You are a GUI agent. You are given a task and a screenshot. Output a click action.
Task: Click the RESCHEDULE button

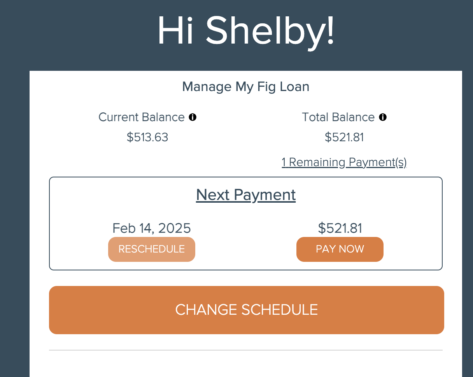tap(152, 249)
